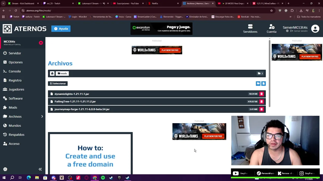Create a new file icon button
Viewport: 323px width, 181px height.
click(x=263, y=83)
